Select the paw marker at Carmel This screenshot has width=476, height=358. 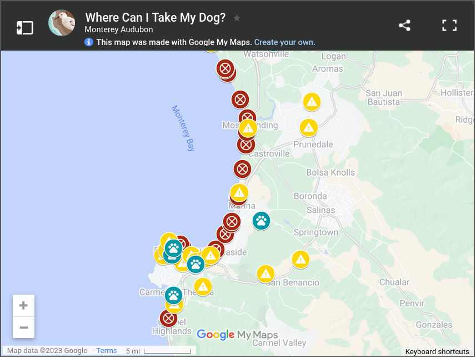click(x=174, y=295)
